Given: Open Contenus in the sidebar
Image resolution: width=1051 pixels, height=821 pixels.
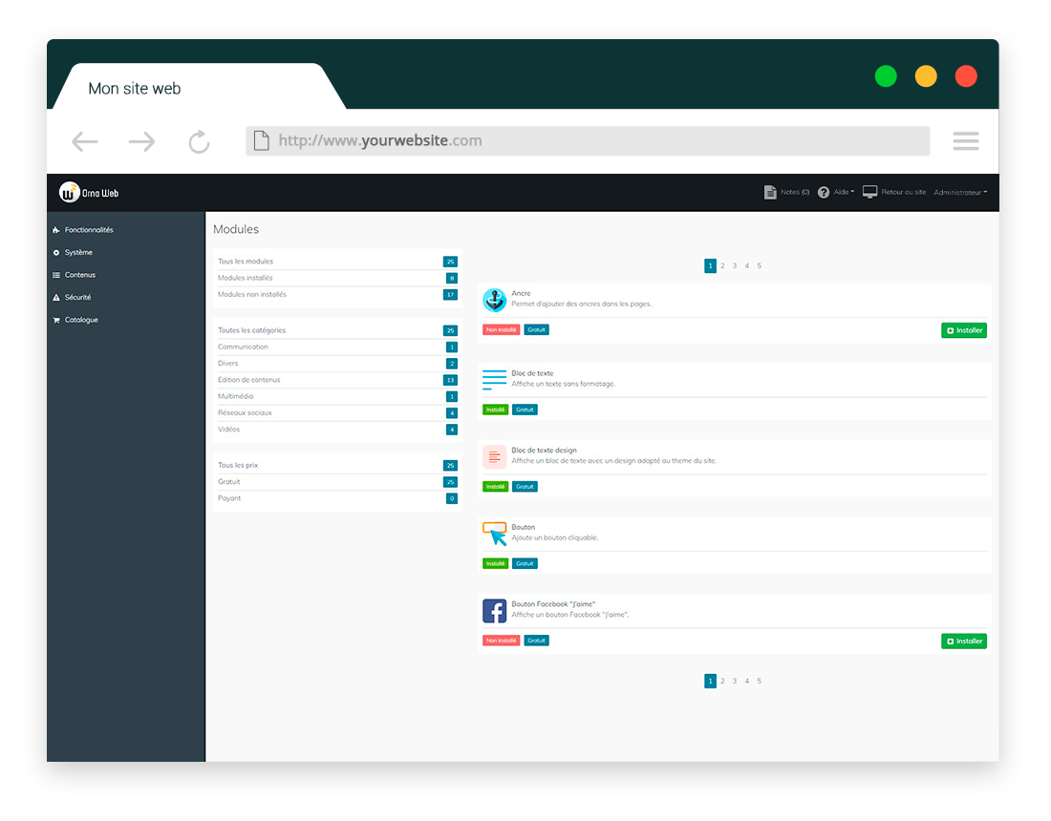Looking at the screenshot, I should click(79, 275).
